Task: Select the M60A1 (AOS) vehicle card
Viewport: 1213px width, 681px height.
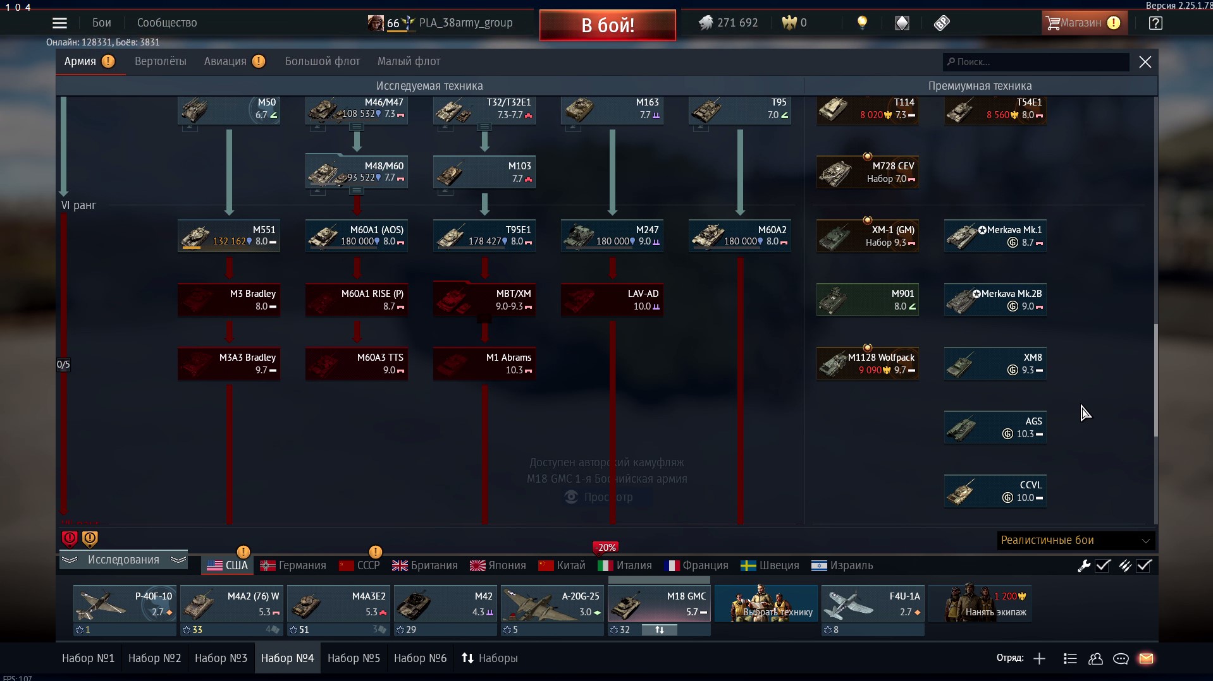Action: (x=357, y=236)
